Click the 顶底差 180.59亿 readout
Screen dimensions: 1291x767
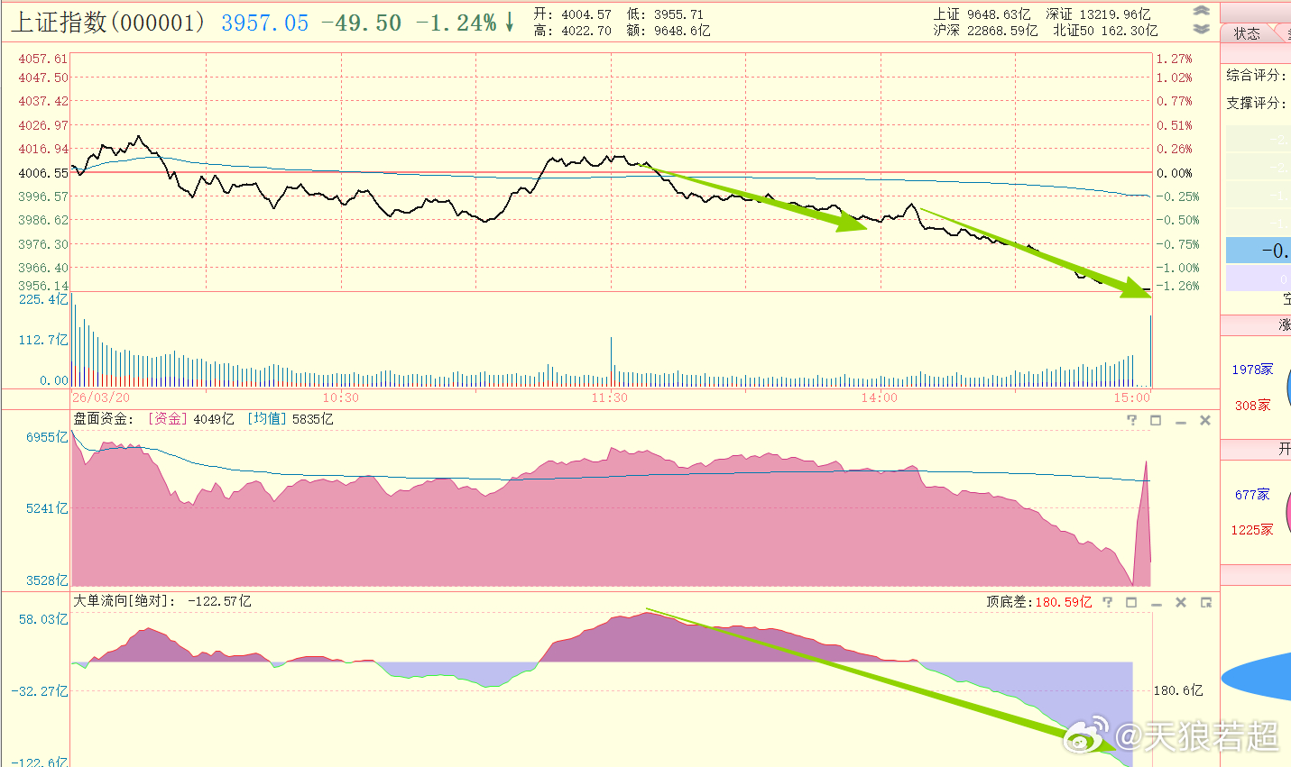click(1038, 602)
